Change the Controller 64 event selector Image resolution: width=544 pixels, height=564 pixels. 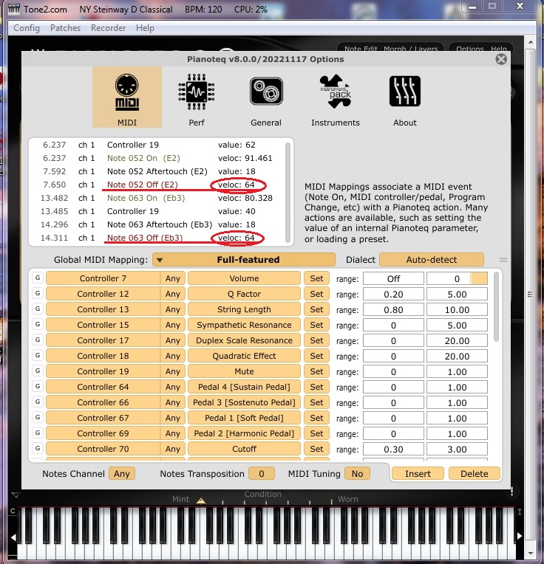pyautogui.click(x=103, y=387)
